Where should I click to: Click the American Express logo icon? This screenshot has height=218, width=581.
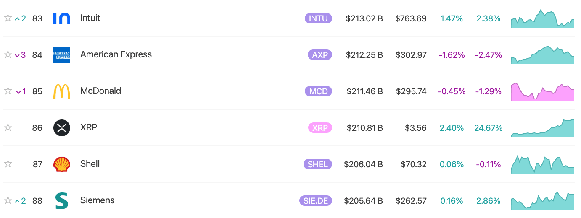coord(62,55)
